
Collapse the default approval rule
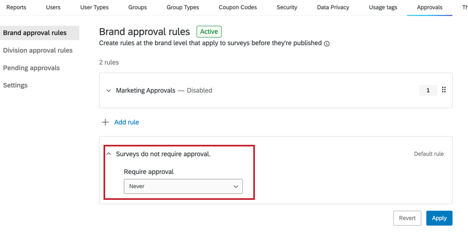click(108, 154)
